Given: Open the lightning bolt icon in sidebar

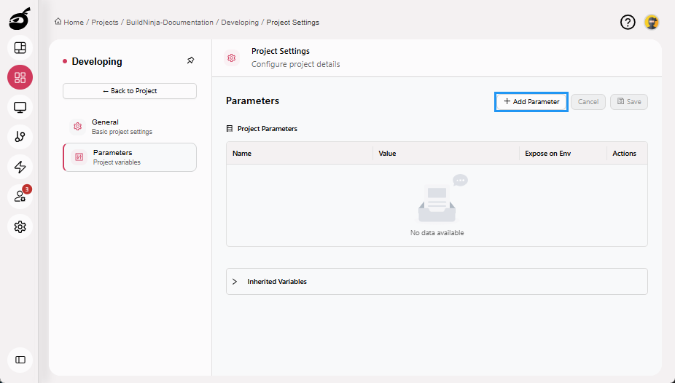Looking at the screenshot, I should click(20, 167).
